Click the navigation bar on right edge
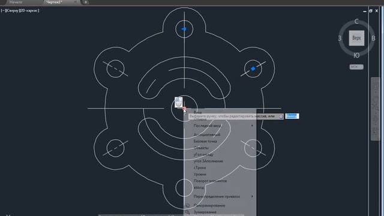The height and width of the screenshot is (216, 384). (x=376, y=109)
